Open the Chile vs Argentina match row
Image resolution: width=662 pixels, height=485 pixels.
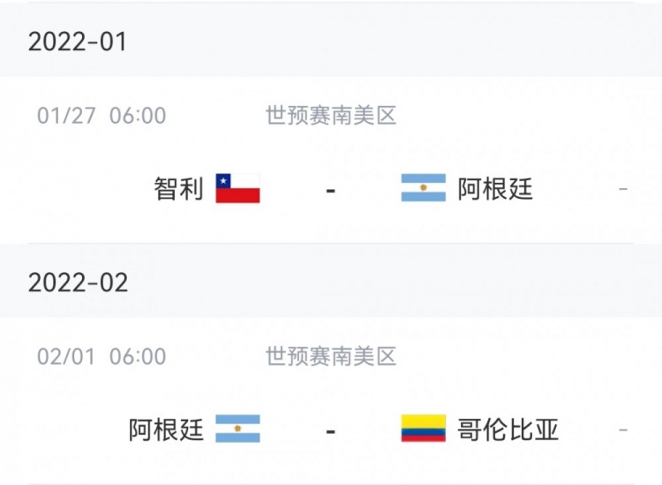point(331,160)
